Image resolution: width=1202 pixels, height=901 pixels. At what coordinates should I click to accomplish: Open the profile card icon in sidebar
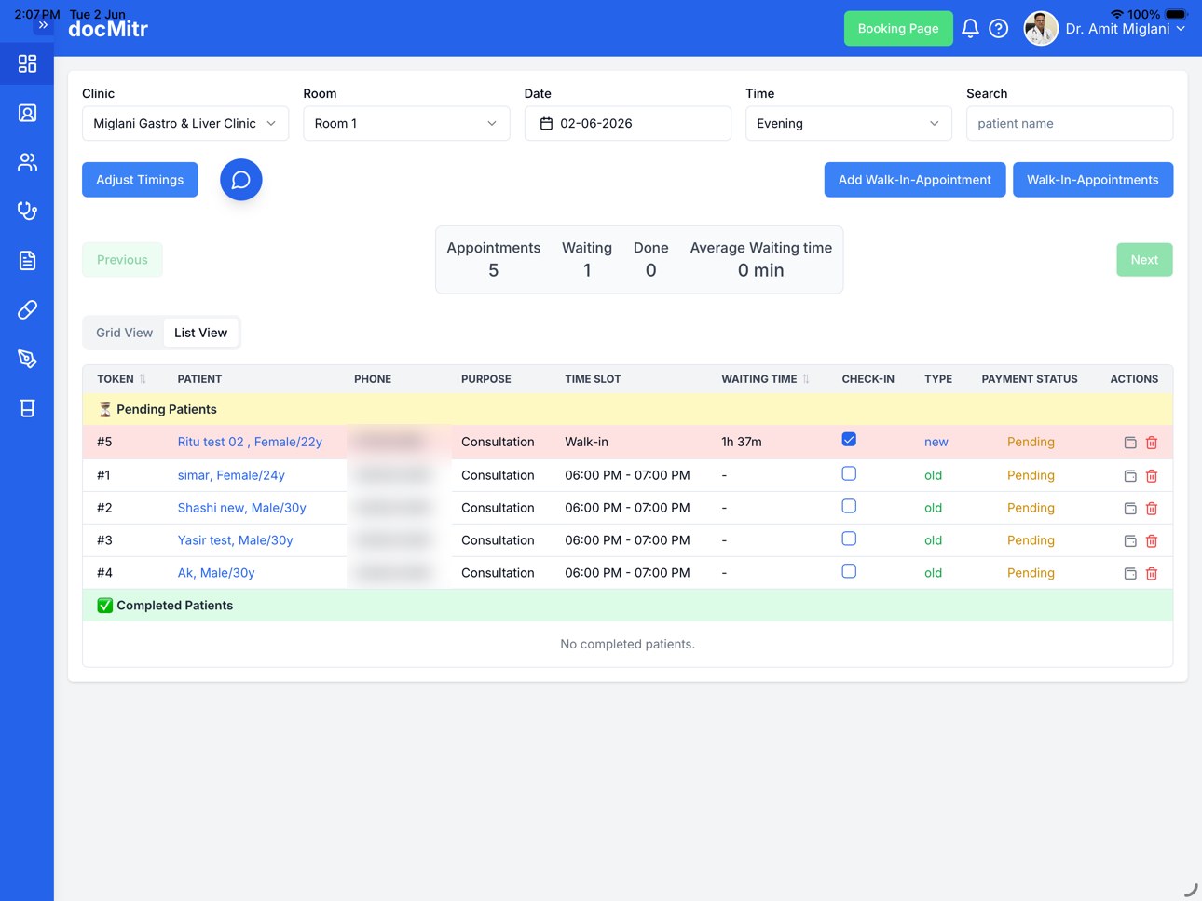27,113
